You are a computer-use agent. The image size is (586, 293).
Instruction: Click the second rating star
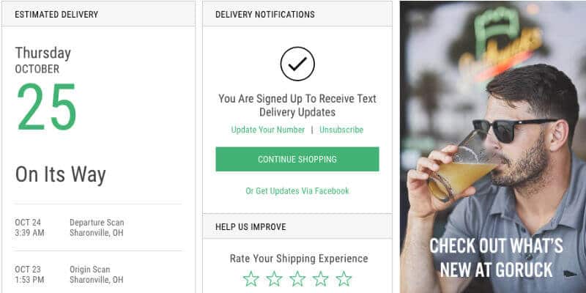point(274,278)
